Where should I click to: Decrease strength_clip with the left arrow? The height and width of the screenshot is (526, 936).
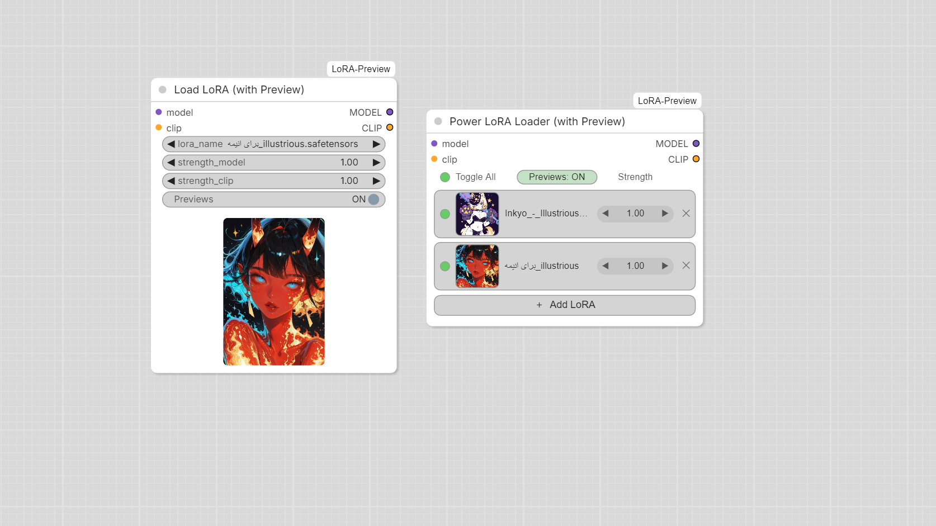click(171, 181)
